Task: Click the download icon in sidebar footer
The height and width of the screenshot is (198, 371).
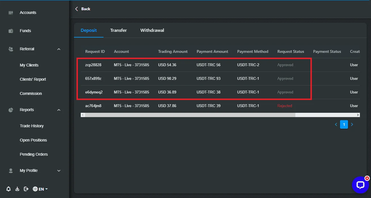Action: click(x=17, y=189)
